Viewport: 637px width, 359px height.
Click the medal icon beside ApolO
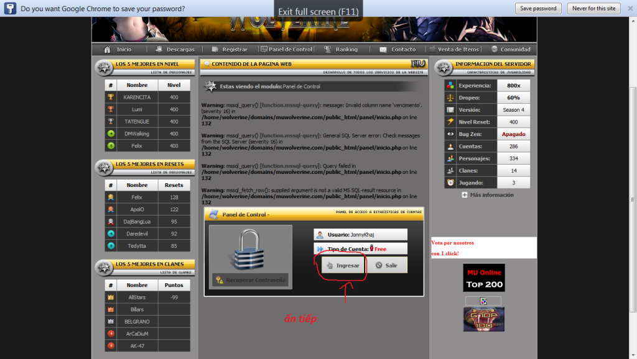(111, 209)
